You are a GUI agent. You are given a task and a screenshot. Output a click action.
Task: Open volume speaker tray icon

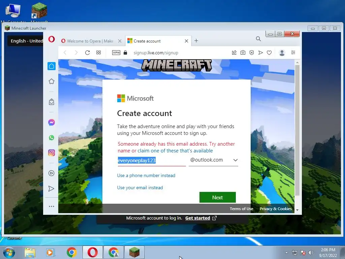(311, 253)
